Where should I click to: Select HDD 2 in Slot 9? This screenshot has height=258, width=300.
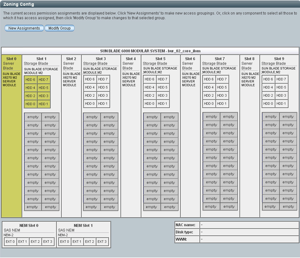268,95
